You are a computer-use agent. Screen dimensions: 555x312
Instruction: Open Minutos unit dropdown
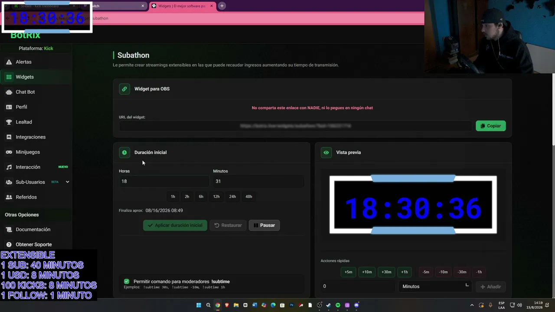[x=435, y=286]
